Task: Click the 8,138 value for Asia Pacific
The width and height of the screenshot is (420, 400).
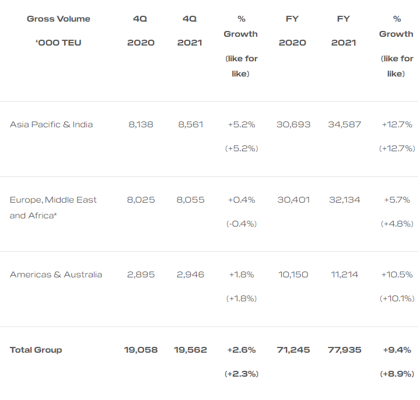Action: pyautogui.click(x=141, y=124)
